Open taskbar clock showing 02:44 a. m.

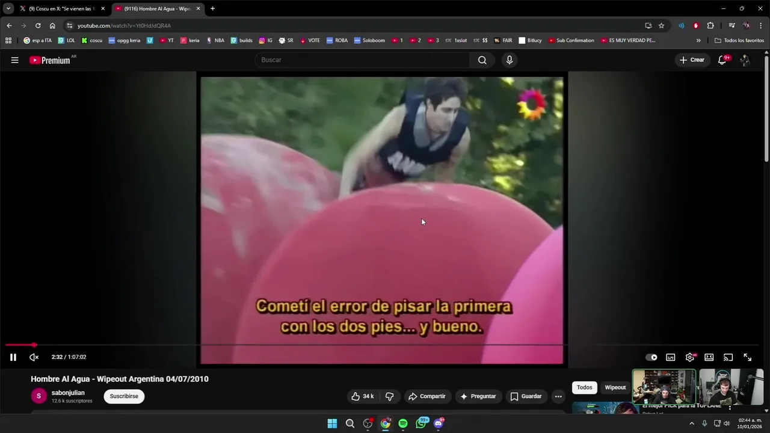point(750,423)
